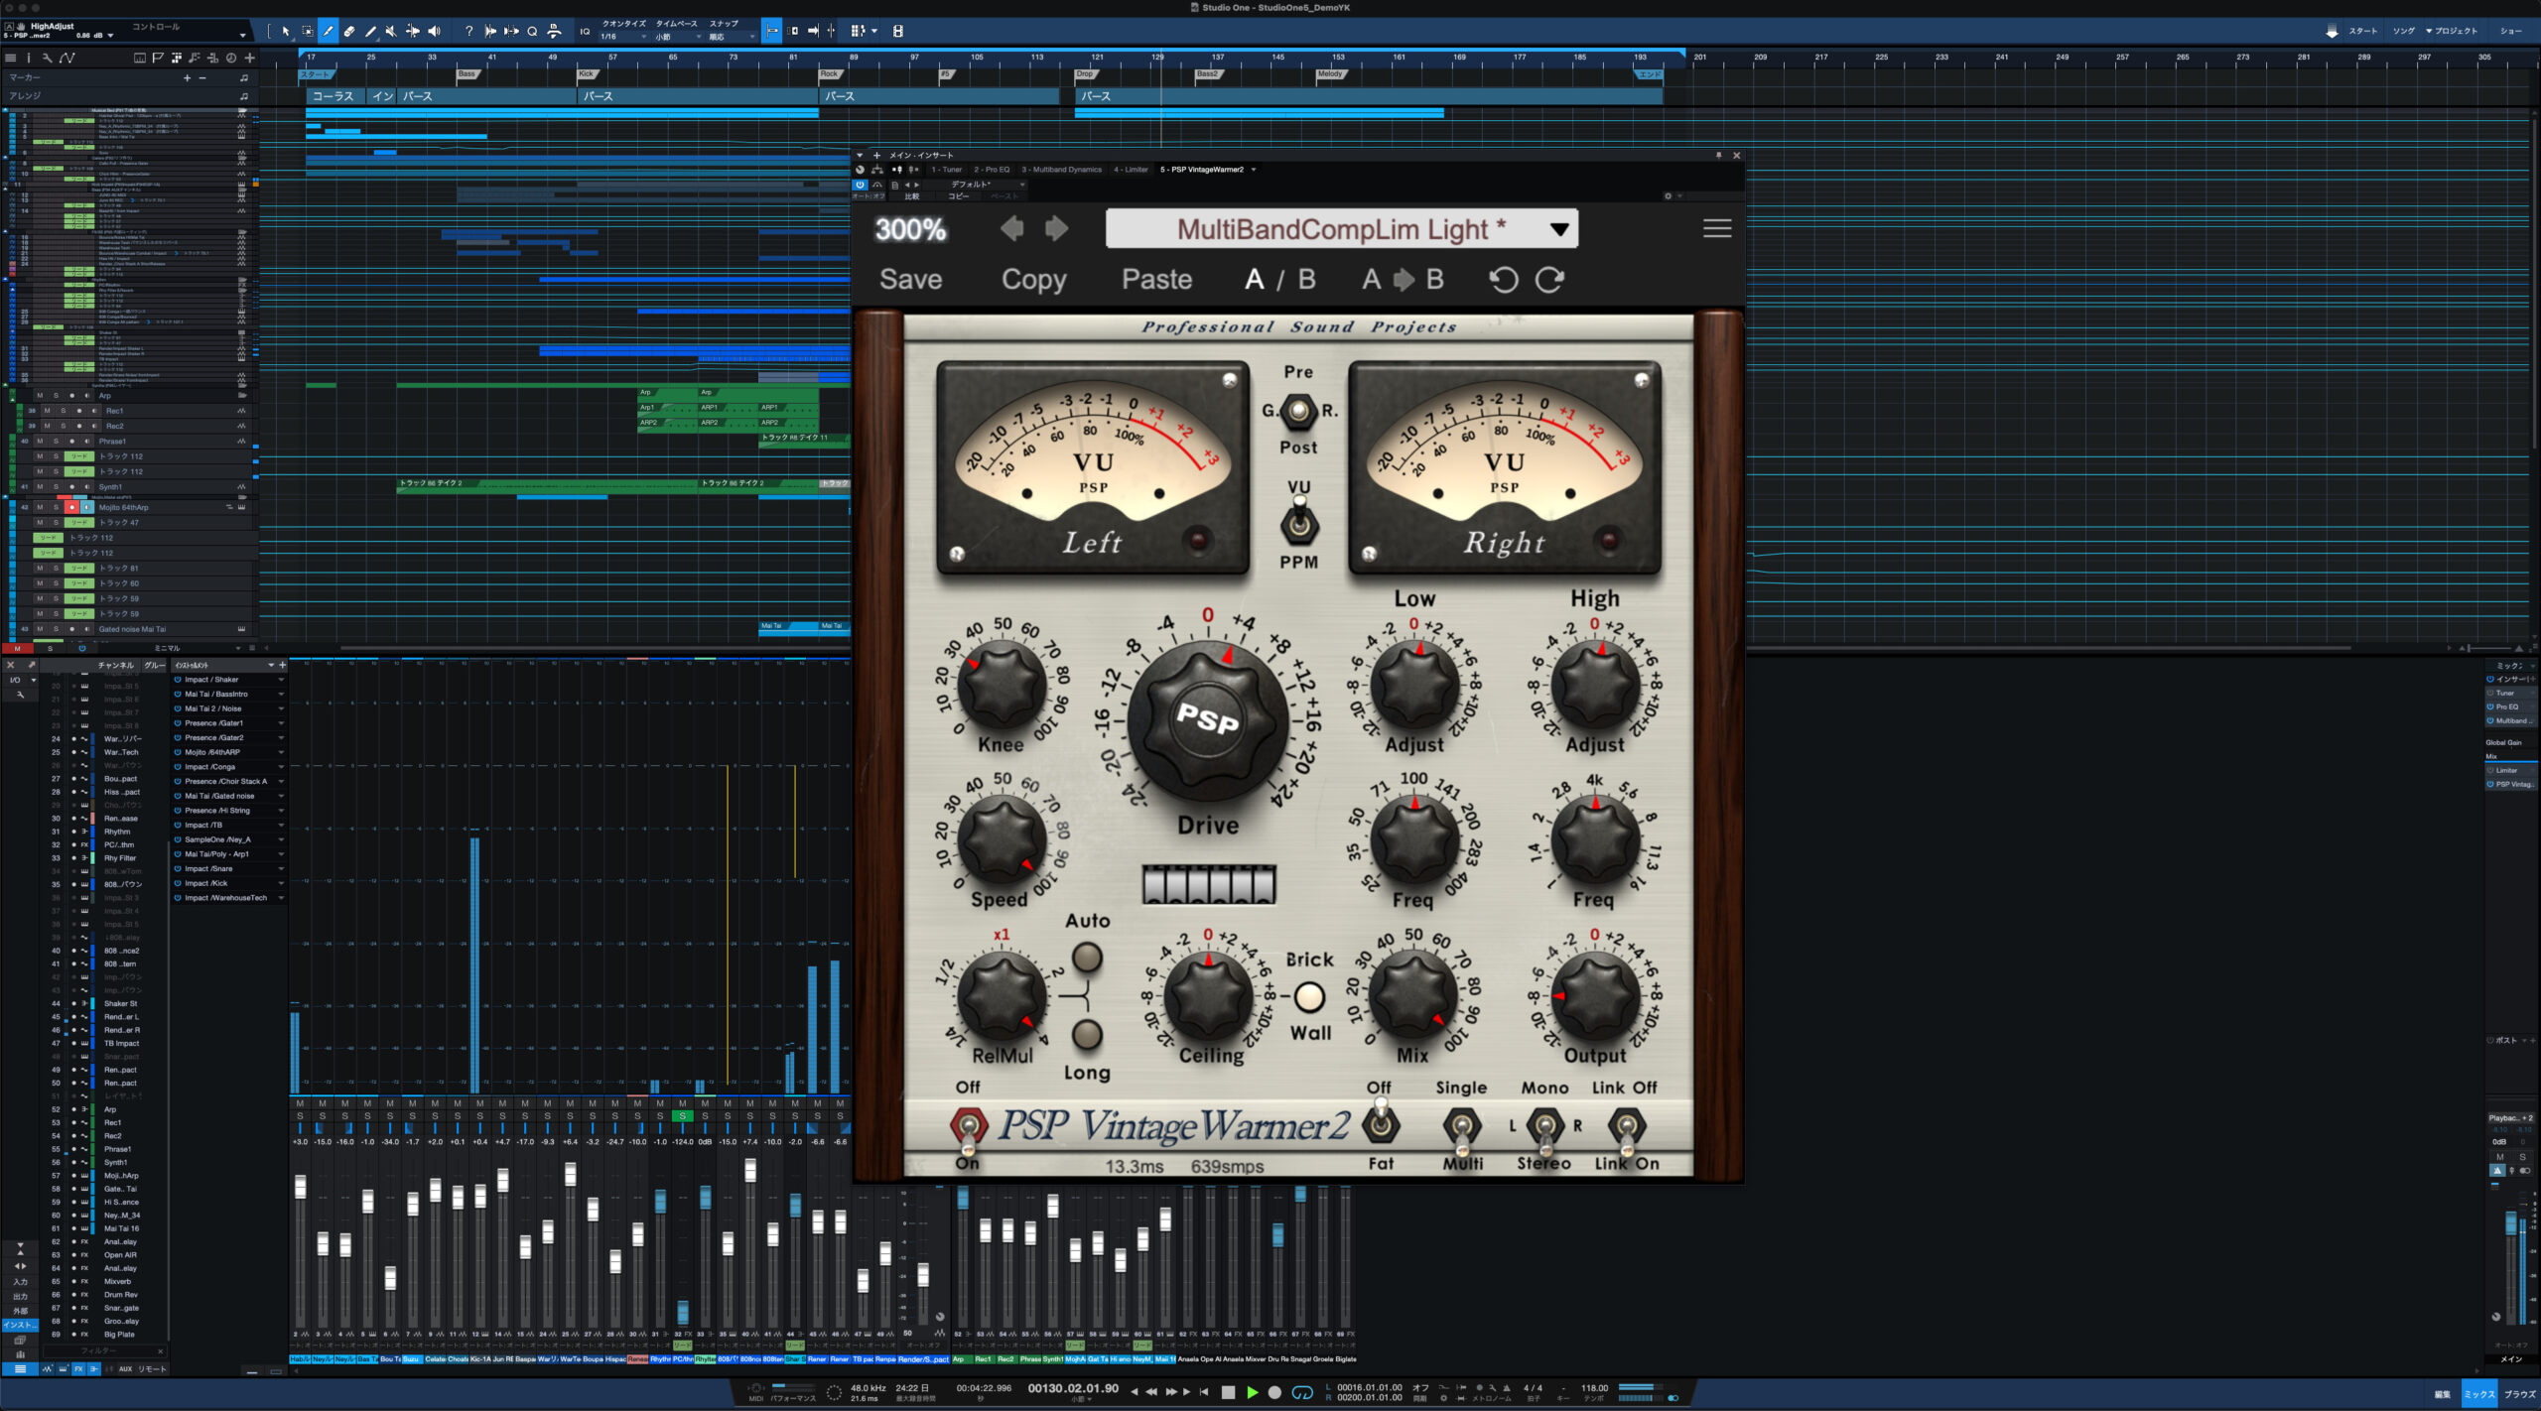Toggle the Brick Wall button
2541x1411 pixels.
pyautogui.click(x=1310, y=996)
